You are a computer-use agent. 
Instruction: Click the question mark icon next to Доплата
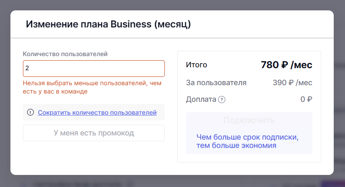tap(222, 99)
